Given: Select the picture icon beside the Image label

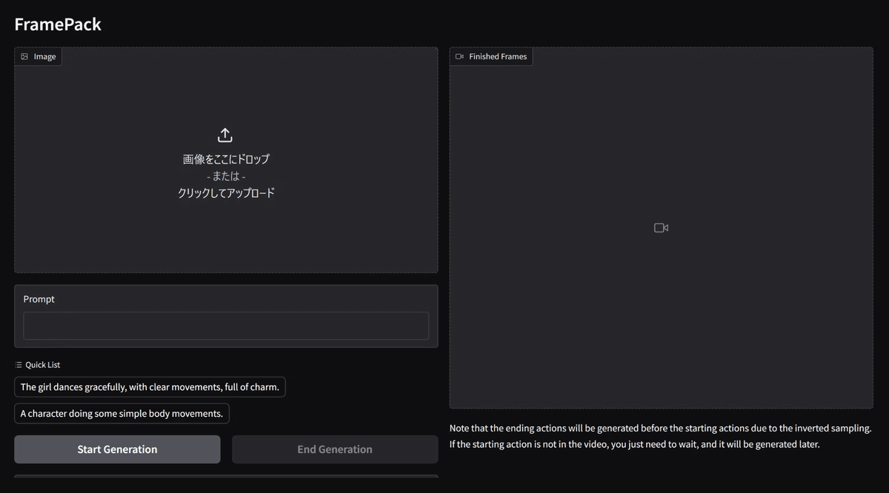Looking at the screenshot, I should pyautogui.click(x=24, y=56).
